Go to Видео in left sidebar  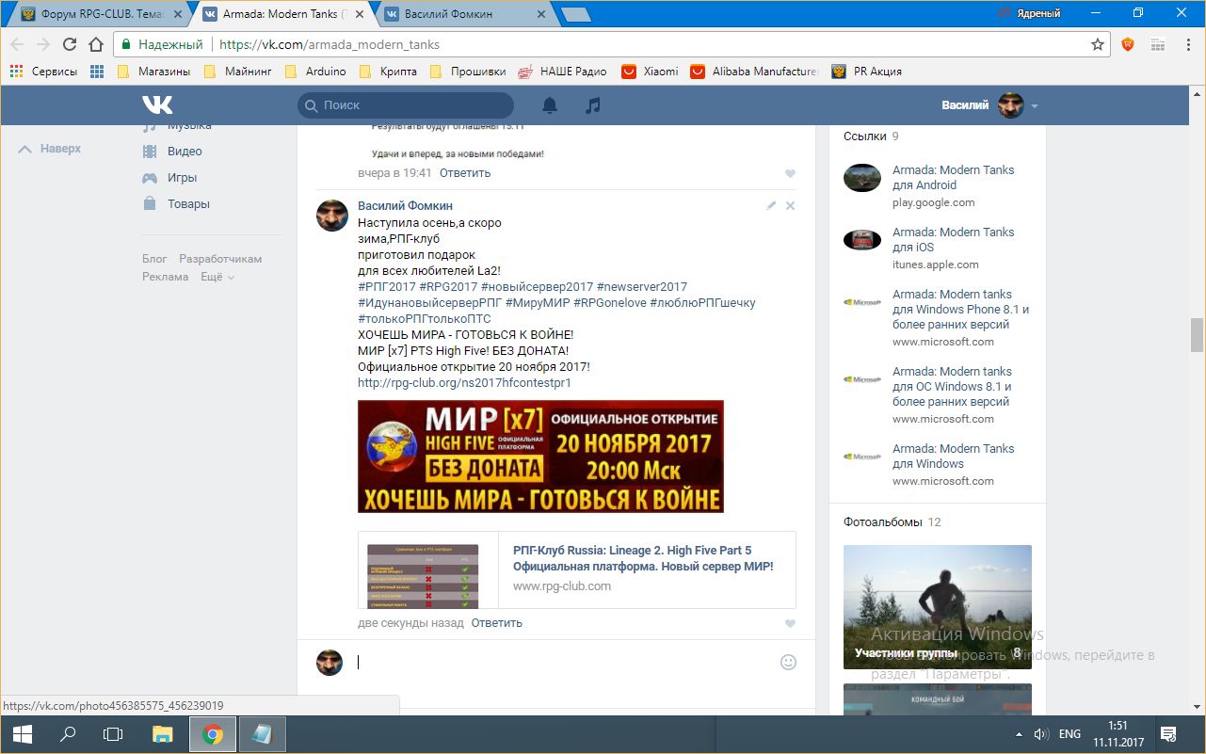tap(185, 151)
